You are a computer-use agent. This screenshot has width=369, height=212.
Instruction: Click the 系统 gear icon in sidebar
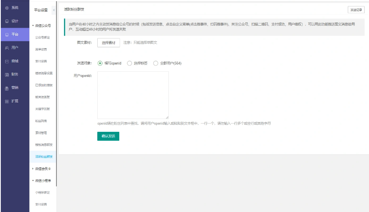6,8
